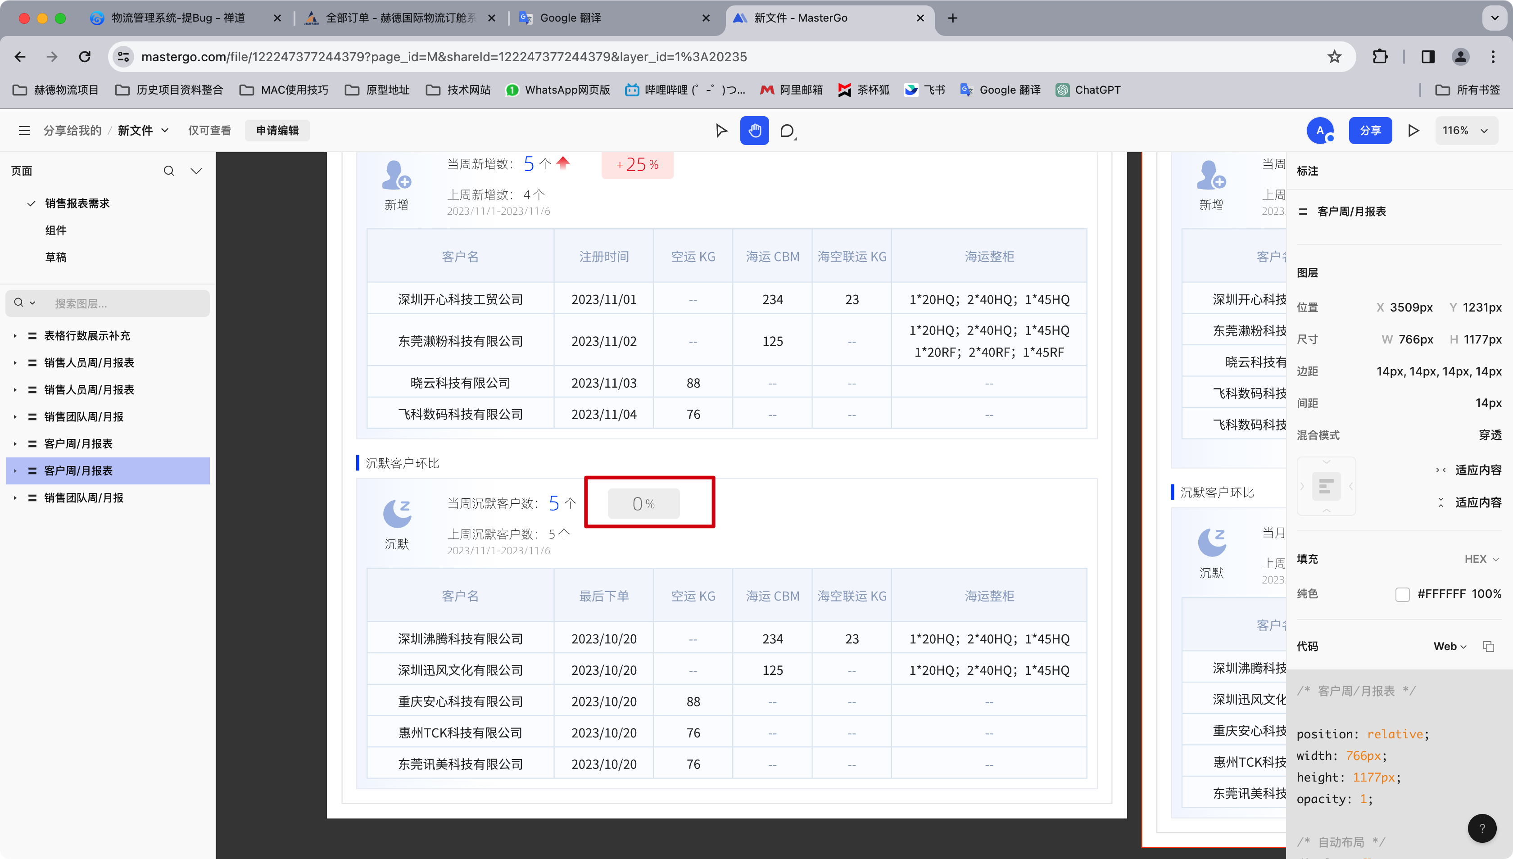Open the HEX color format dropdown
Screen dimensions: 1513x859
pyautogui.click(x=1481, y=559)
